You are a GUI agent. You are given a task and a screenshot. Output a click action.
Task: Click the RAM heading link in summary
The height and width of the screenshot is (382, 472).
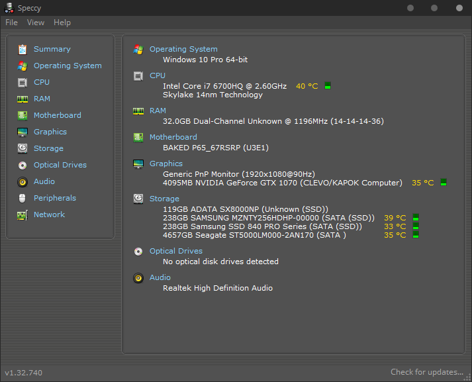click(x=158, y=111)
